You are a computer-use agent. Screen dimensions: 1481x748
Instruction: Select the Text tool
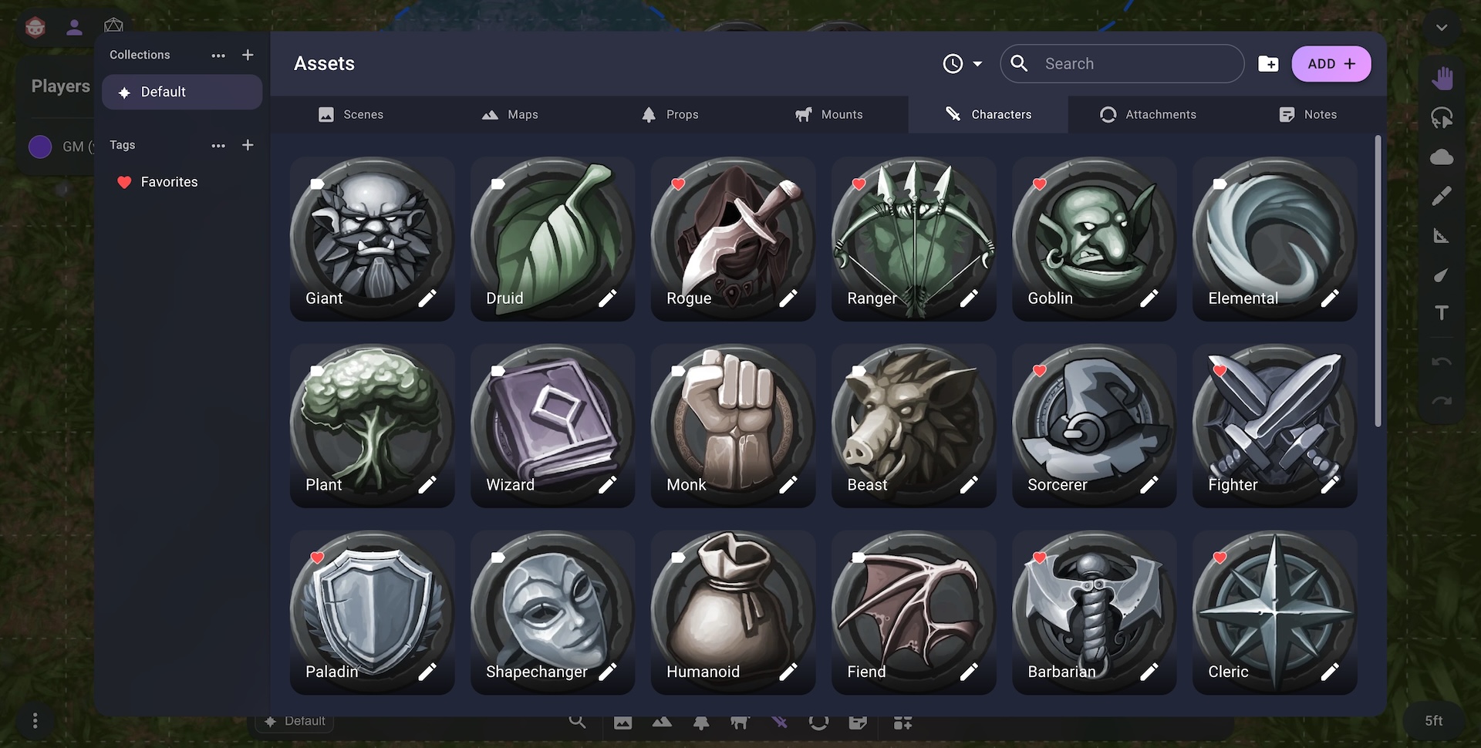point(1441,313)
